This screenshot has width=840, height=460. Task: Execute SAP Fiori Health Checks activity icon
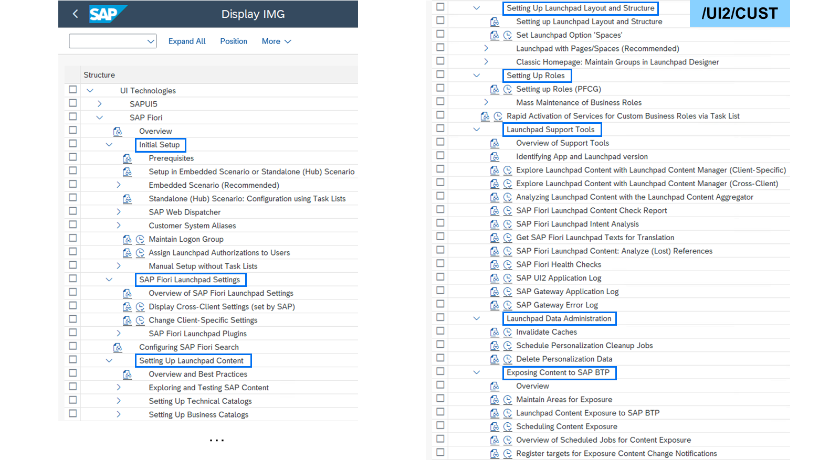(x=508, y=265)
